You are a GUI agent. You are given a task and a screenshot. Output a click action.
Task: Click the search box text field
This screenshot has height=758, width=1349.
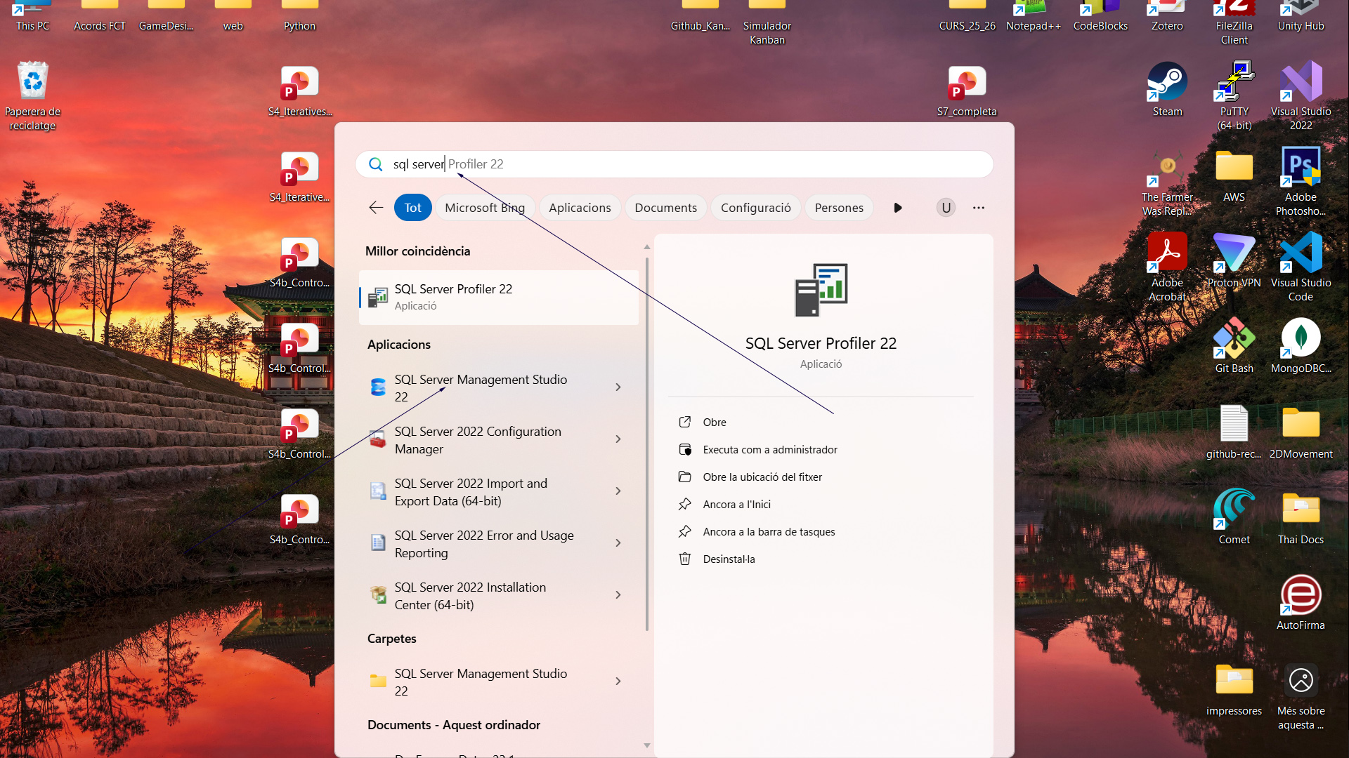pyautogui.click(x=674, y=164)
